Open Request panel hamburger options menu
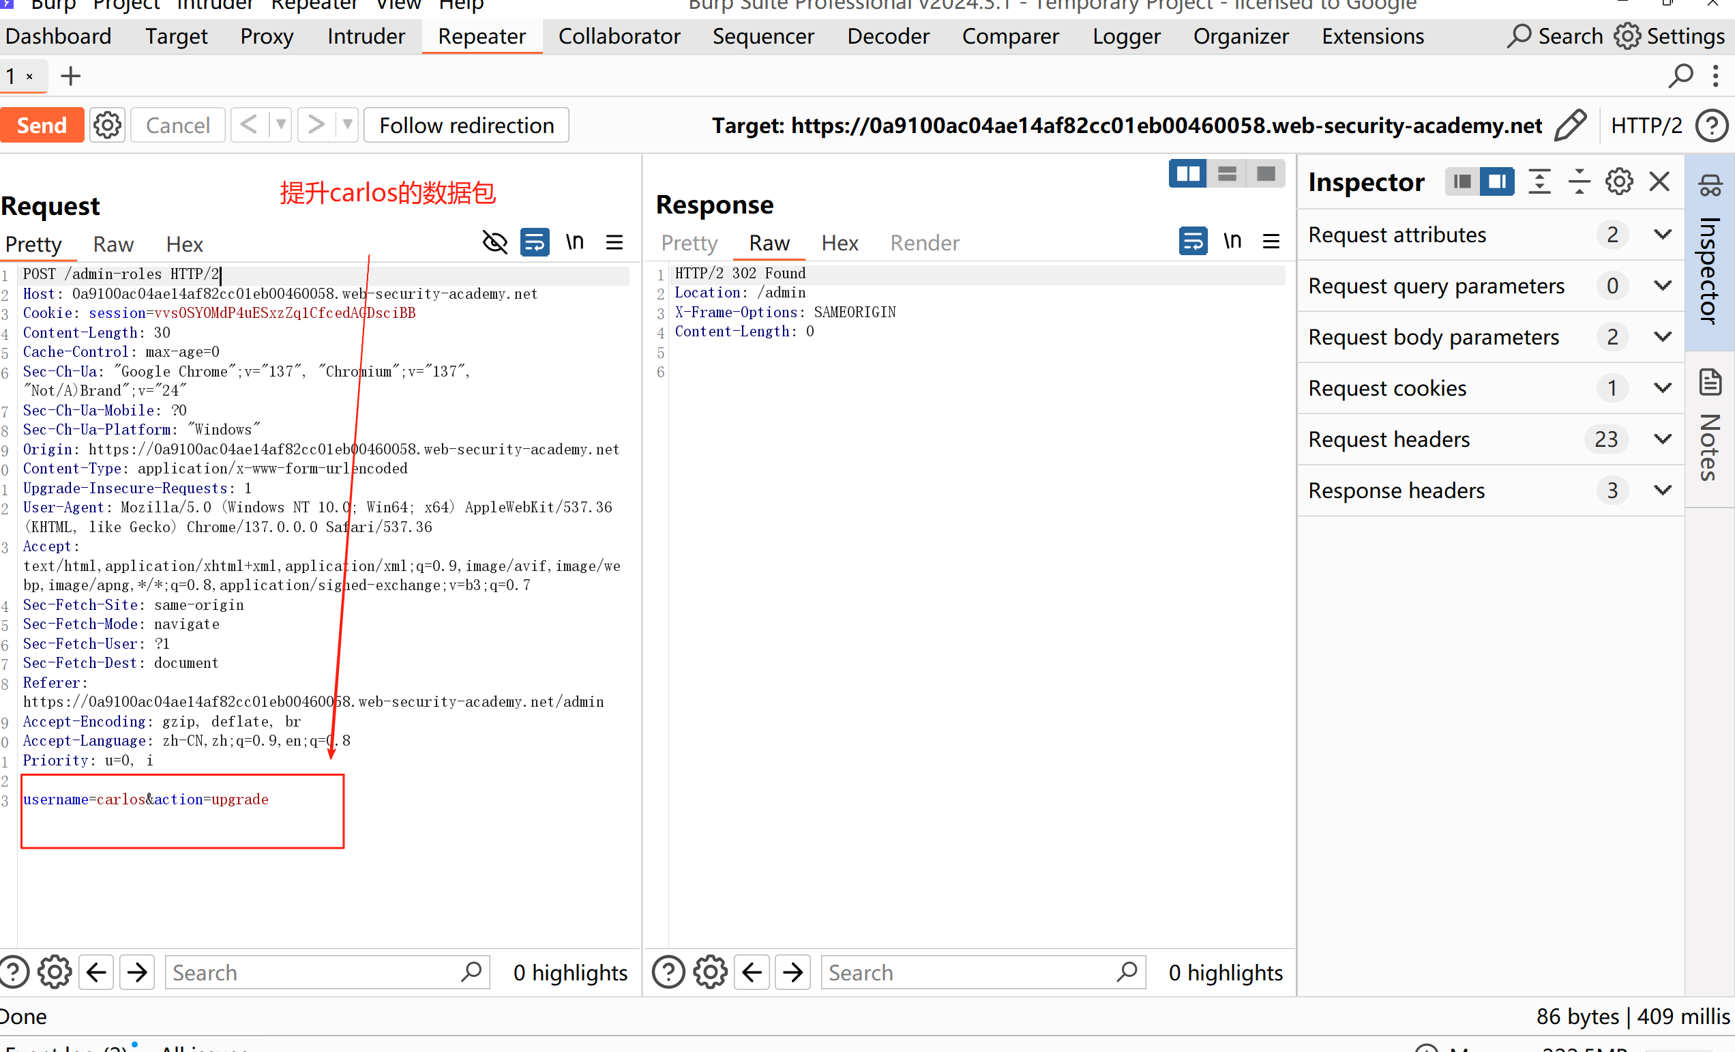1735x1052 pixels. coord(614,243)
